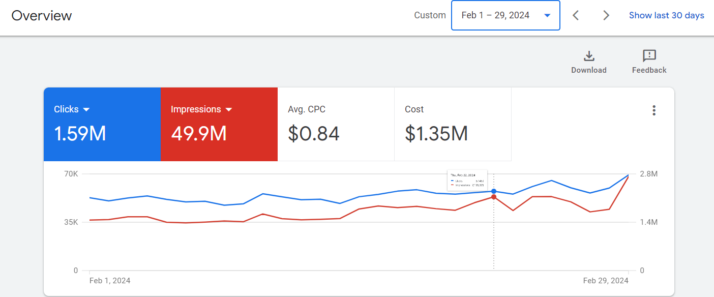Select the Cost metric card
The height and width of the screenshot is (297, 714).
point(453,125)
